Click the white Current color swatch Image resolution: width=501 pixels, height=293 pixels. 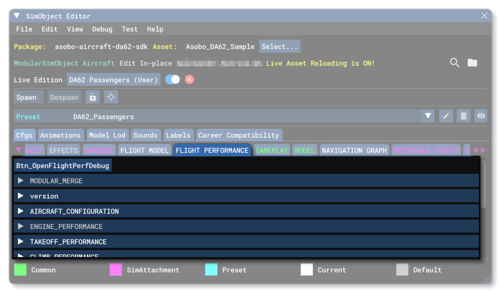coord(307,269)
